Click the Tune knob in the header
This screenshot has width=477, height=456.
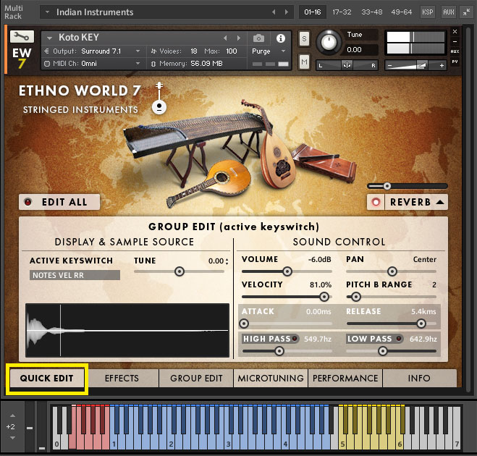coord(329,42)
